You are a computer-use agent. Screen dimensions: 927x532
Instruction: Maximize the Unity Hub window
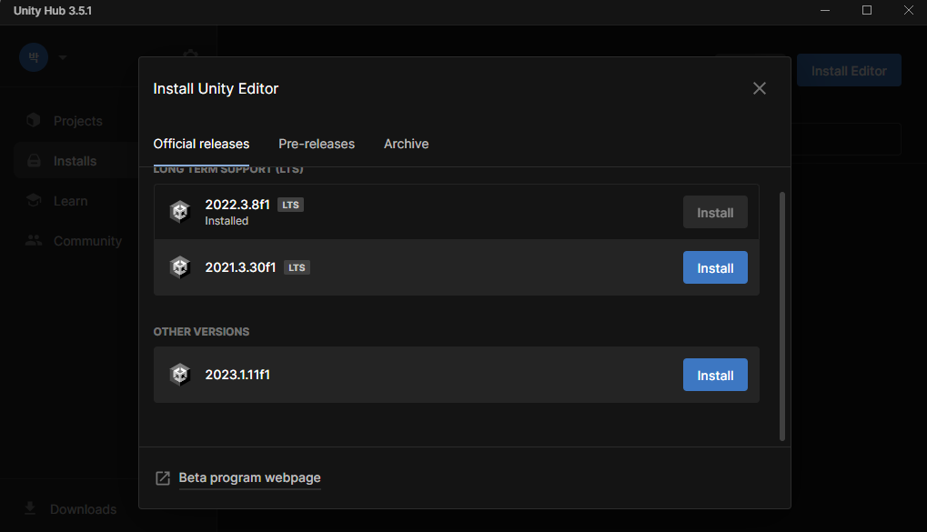(x=867, y=11)
